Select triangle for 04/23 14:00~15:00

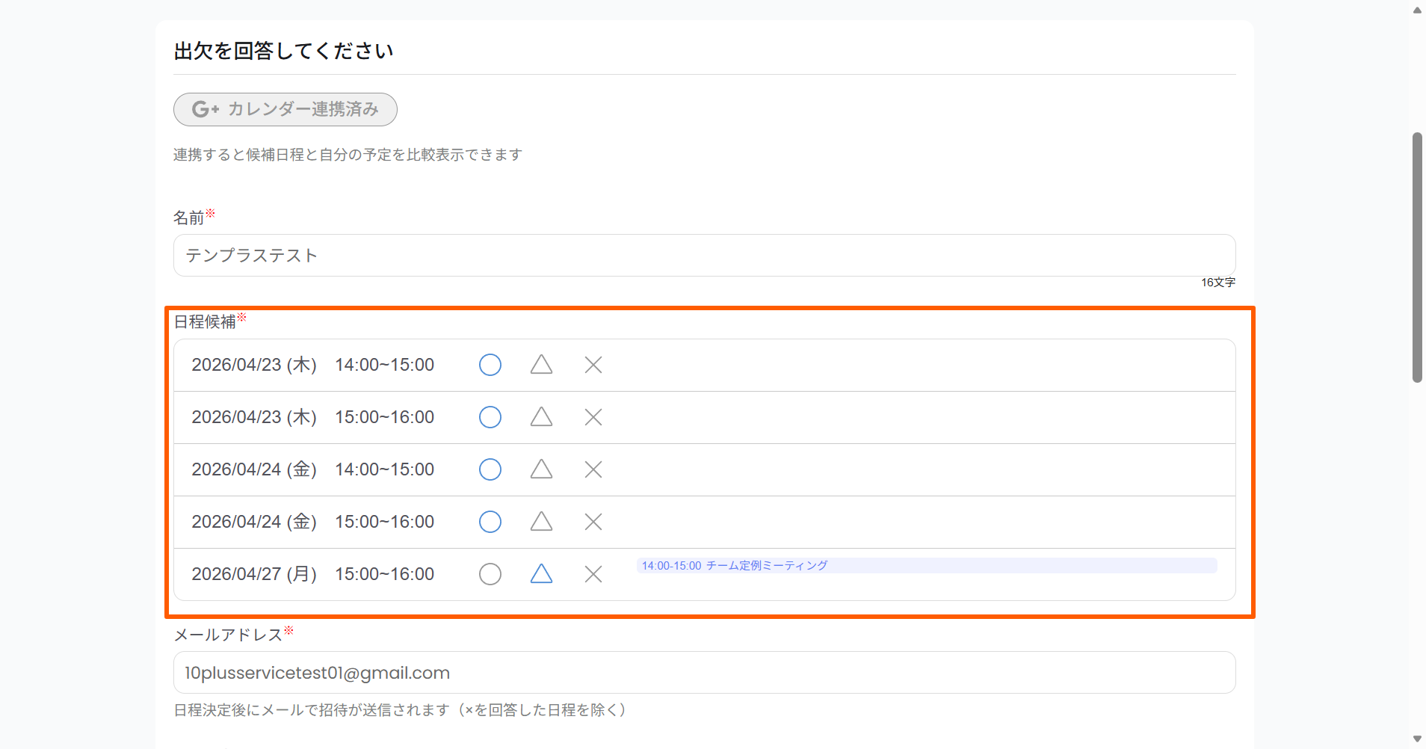click(541, 365)
